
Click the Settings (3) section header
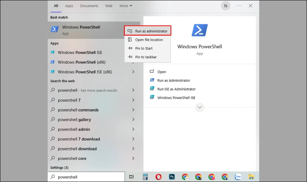click(x=59, y=167)
